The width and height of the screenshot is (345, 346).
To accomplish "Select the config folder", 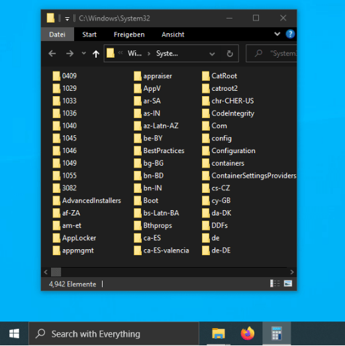I will (217, 139).
